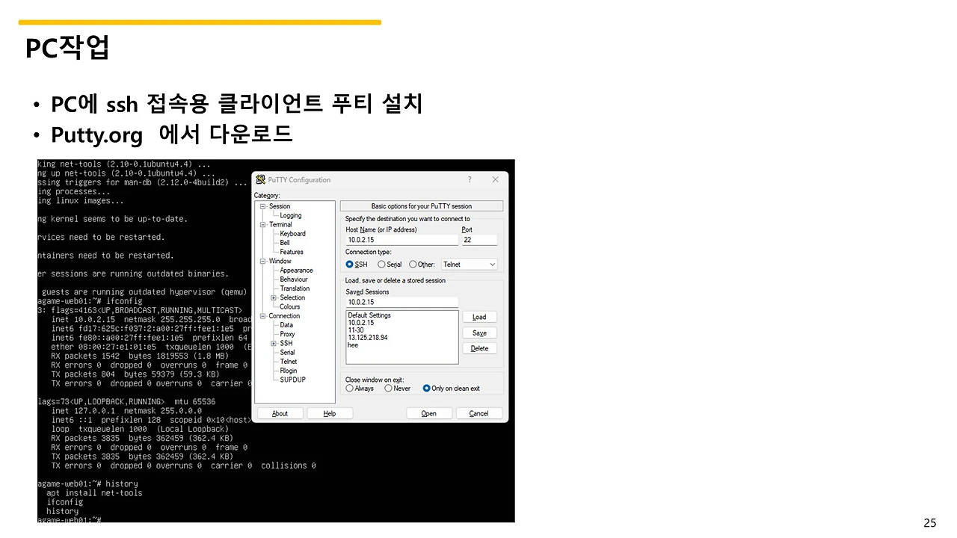The width and height of the screenshot is (957, 538).
Task: Delete the highlighted saved session
Action: 479,347
